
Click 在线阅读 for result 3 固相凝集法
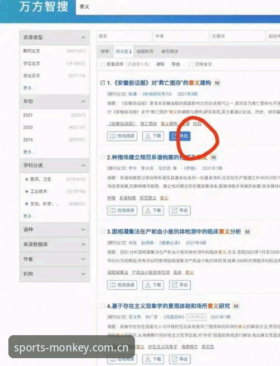(x=122, y=285)
